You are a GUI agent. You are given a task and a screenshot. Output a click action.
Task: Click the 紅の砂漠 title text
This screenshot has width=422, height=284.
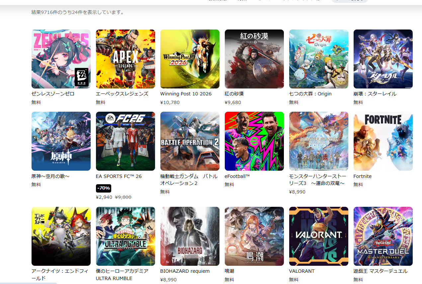234,94
